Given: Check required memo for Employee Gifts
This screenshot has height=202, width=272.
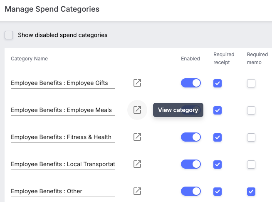Looking at the screenshot, I should (x=251, y=83).
